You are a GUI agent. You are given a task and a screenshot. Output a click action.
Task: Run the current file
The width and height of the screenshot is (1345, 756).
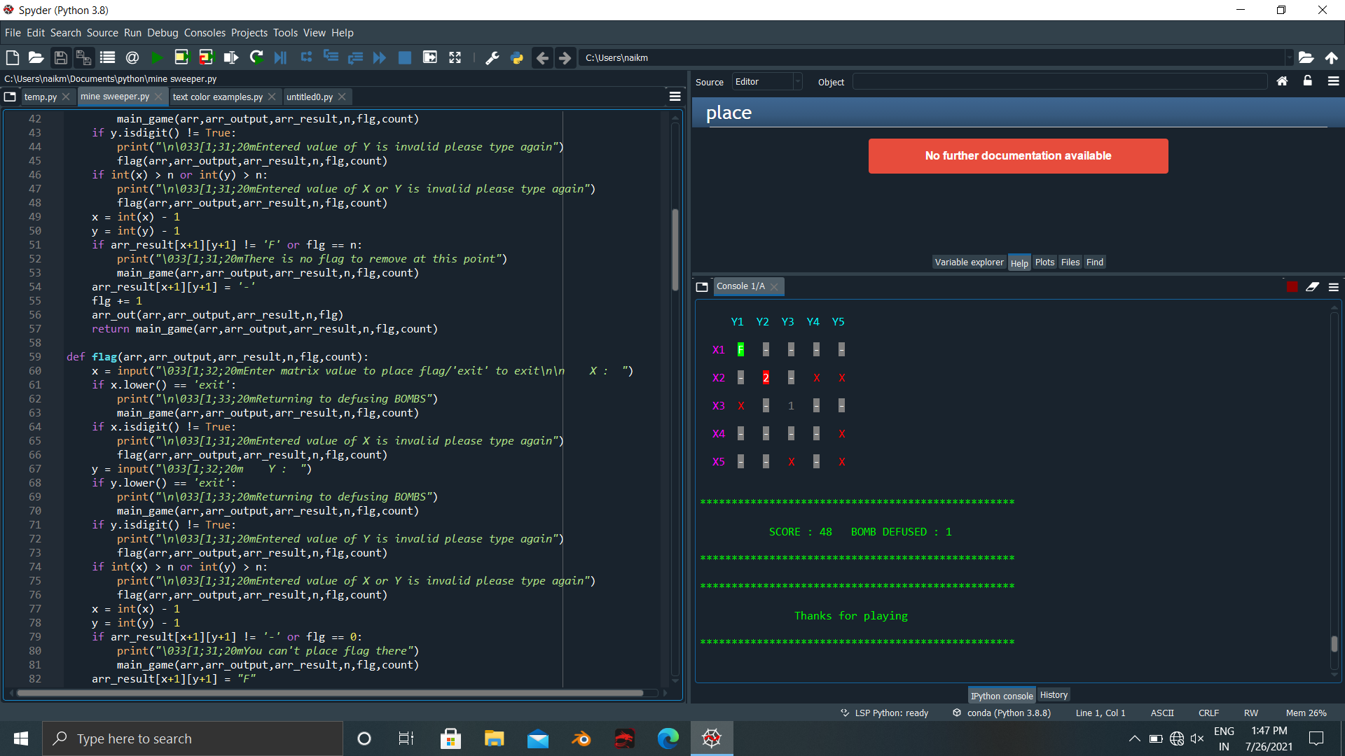click(157, 57)
